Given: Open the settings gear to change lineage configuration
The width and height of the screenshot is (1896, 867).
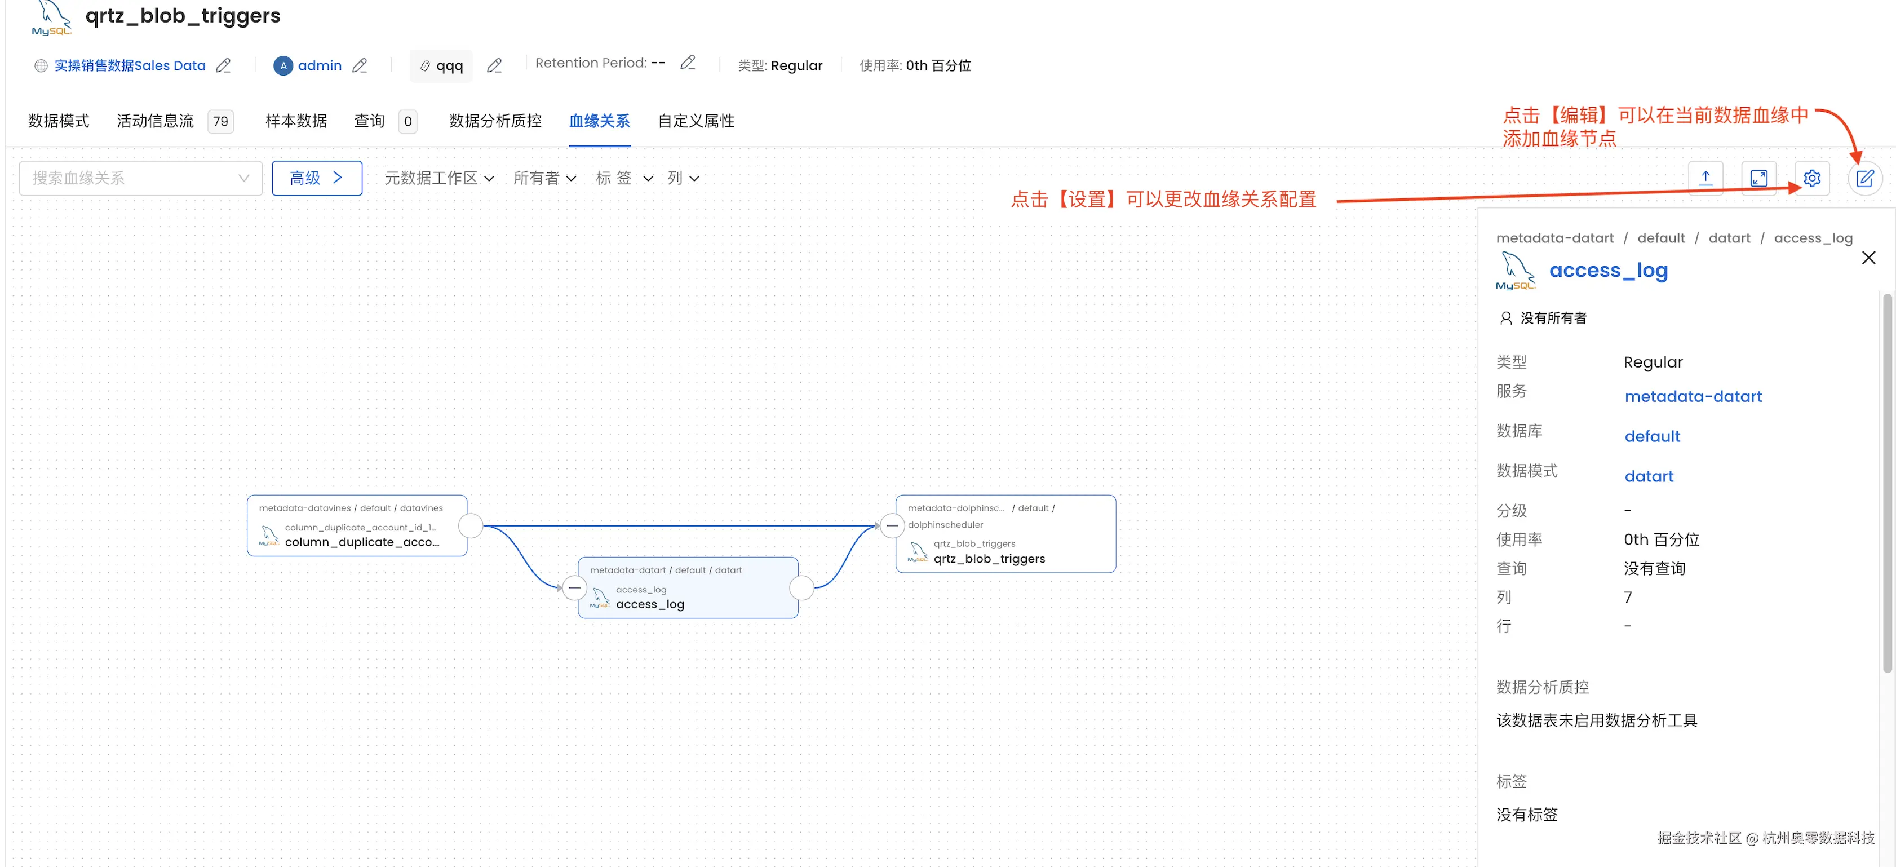Looking at the screenshot, I should 1812,178.
